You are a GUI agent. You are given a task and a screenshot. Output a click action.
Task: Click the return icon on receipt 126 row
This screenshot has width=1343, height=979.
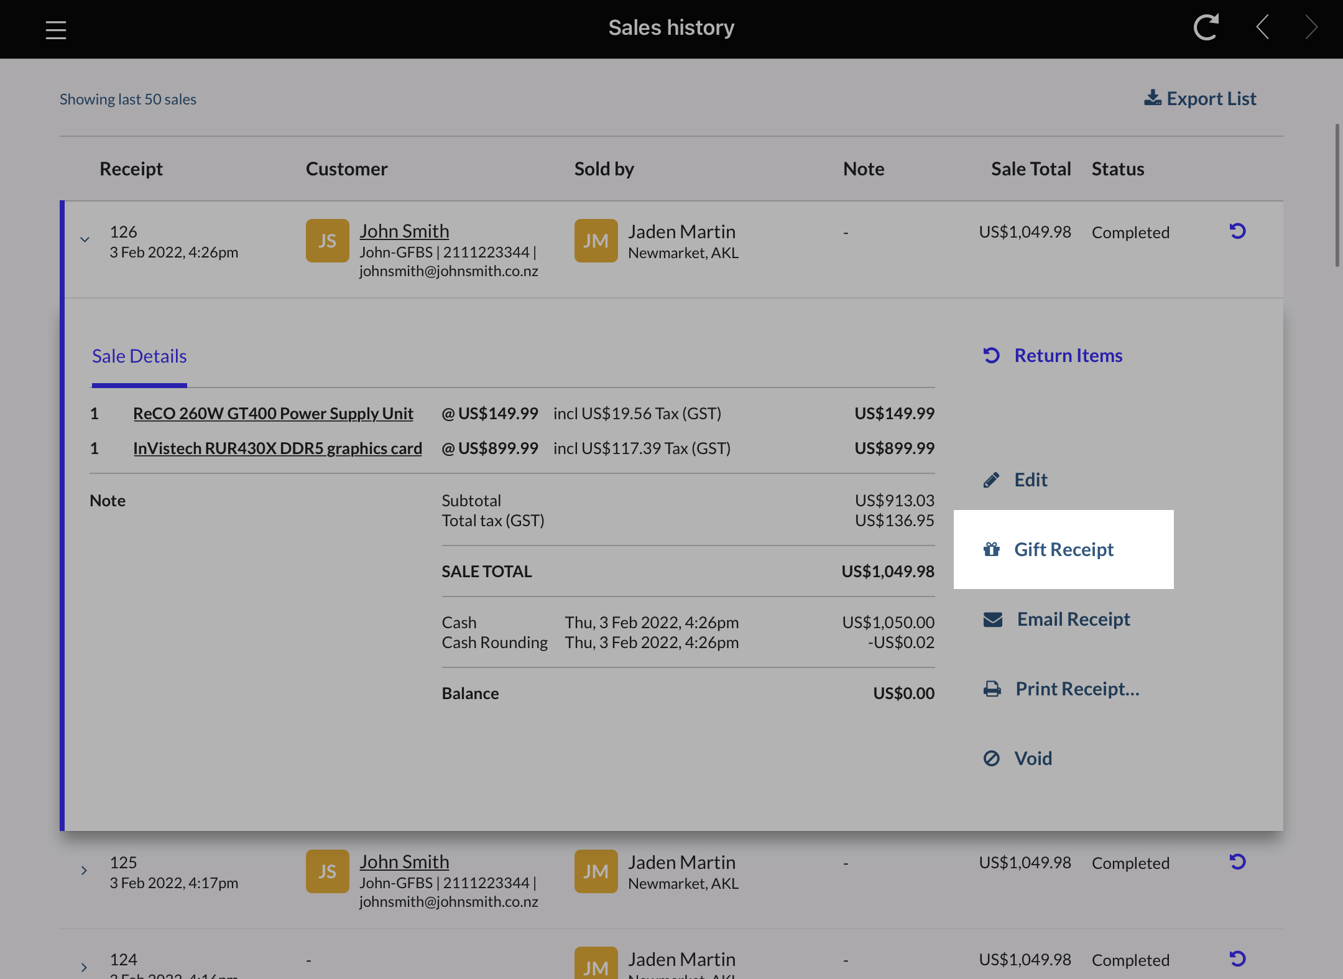(x=1237, y=231)
